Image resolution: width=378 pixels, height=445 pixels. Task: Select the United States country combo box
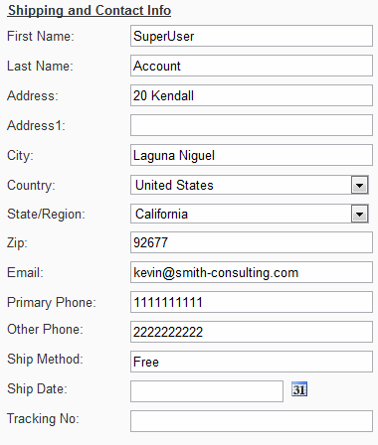tap(250, 185)
